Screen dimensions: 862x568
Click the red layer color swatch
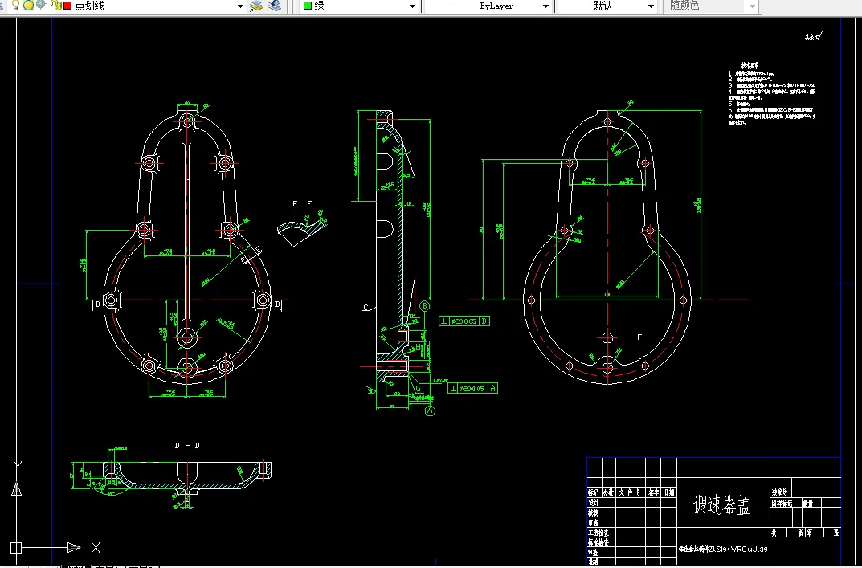[x=67, y=6]
